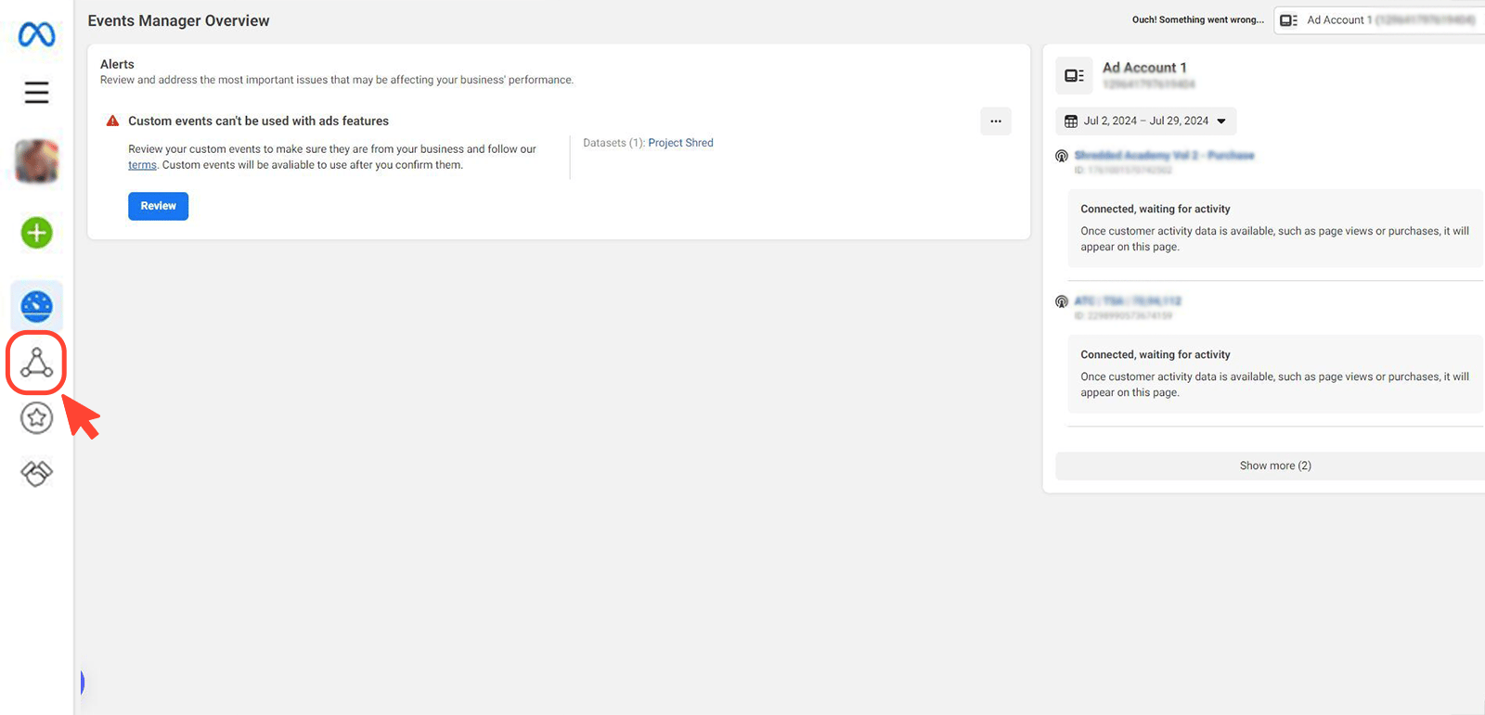Open the Project Shred dataset link
The width and height of the screenshot is (1485, 715).
pos(680,143)
